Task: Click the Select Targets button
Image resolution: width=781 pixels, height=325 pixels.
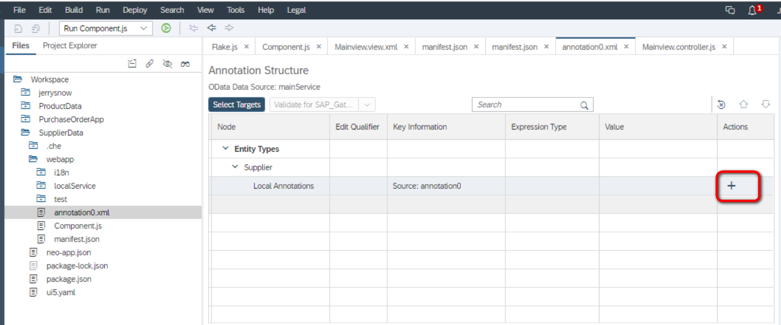Action: [x=237, y=104]
